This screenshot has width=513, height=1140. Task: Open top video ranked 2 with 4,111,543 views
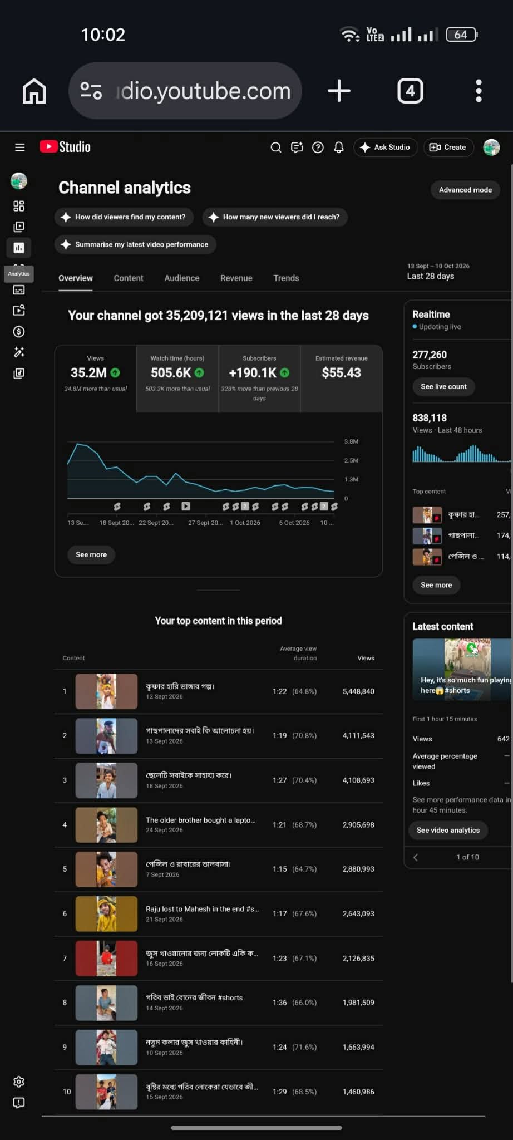tap(219, 736)
